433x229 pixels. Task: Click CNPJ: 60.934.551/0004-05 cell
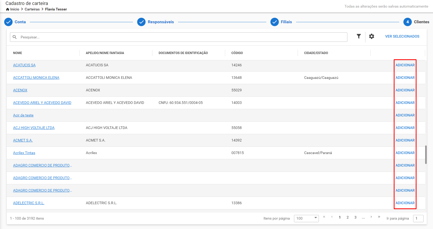[181, 103]
